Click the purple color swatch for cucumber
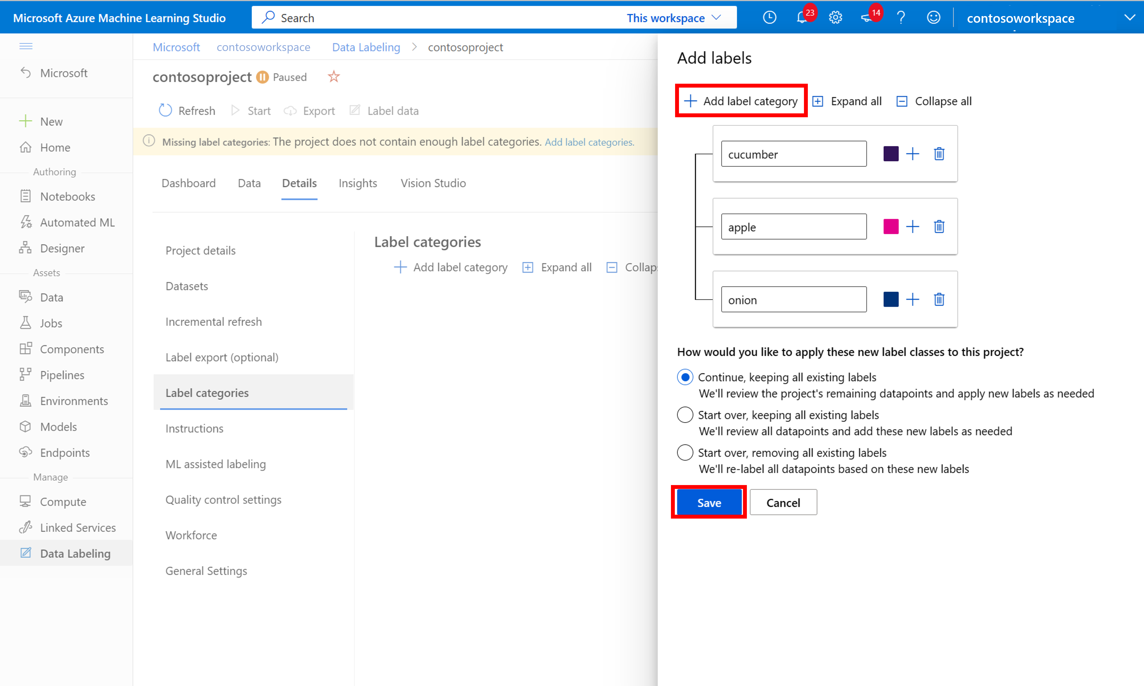Viewport: 1144px width, 686px height. 891,154
